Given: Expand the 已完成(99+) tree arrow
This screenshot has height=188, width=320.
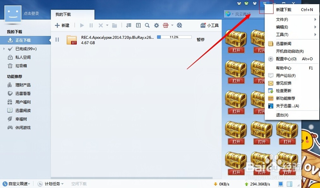Looking at the screenshot, I should pyautogui.click(x=4, y=49).
